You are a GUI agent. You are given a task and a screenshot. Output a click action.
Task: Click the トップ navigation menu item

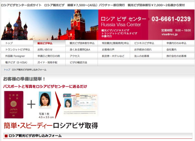pos(9,43)
